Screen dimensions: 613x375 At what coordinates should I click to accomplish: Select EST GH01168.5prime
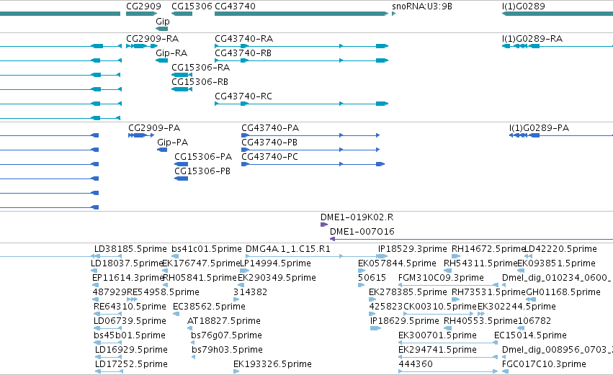(x=563, y=292)
